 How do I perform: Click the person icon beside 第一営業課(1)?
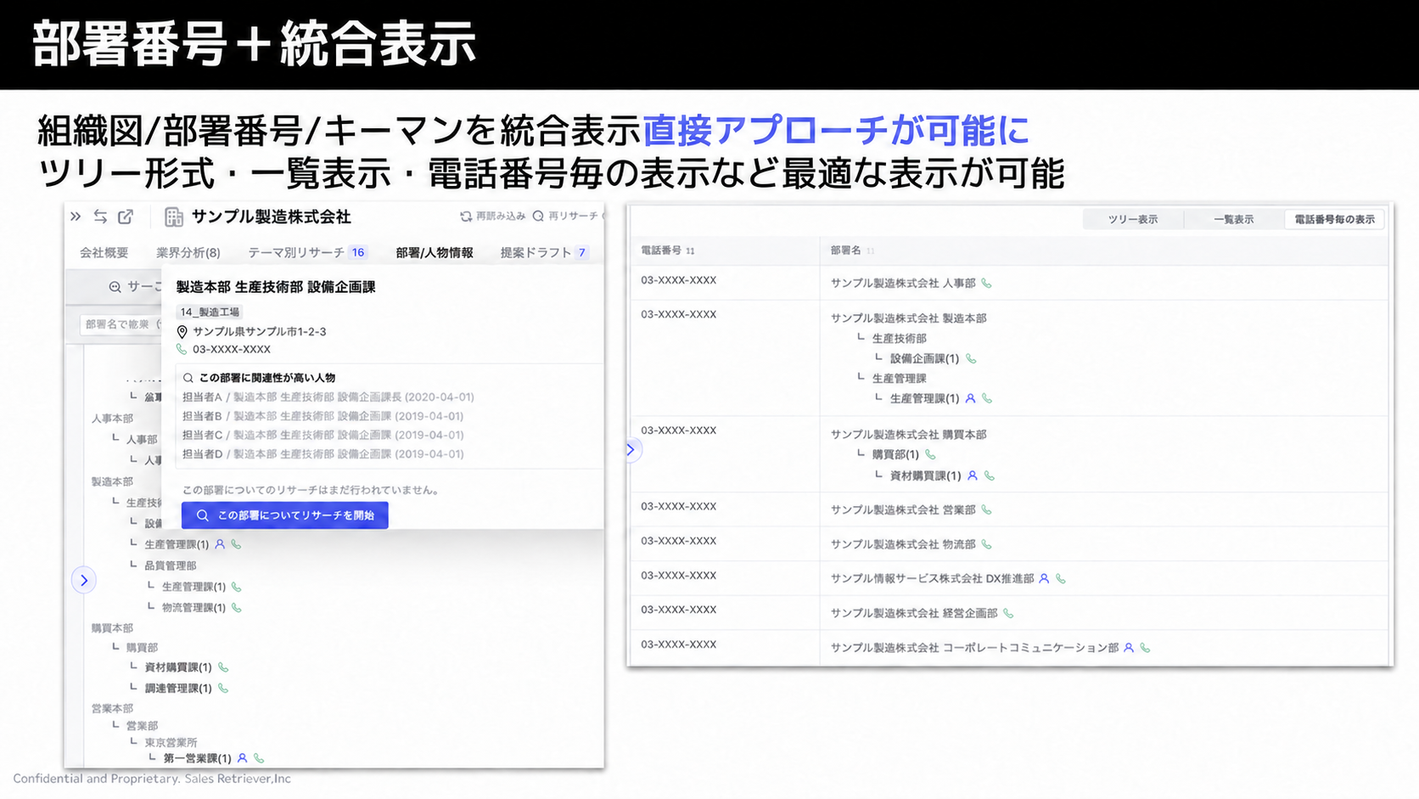(x=243, y=758)
